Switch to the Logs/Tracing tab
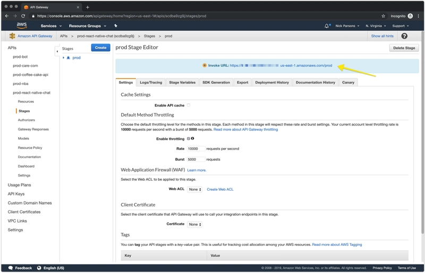This screenshot has width=425, height=273. pyautogui.click(x=151, y=83)
